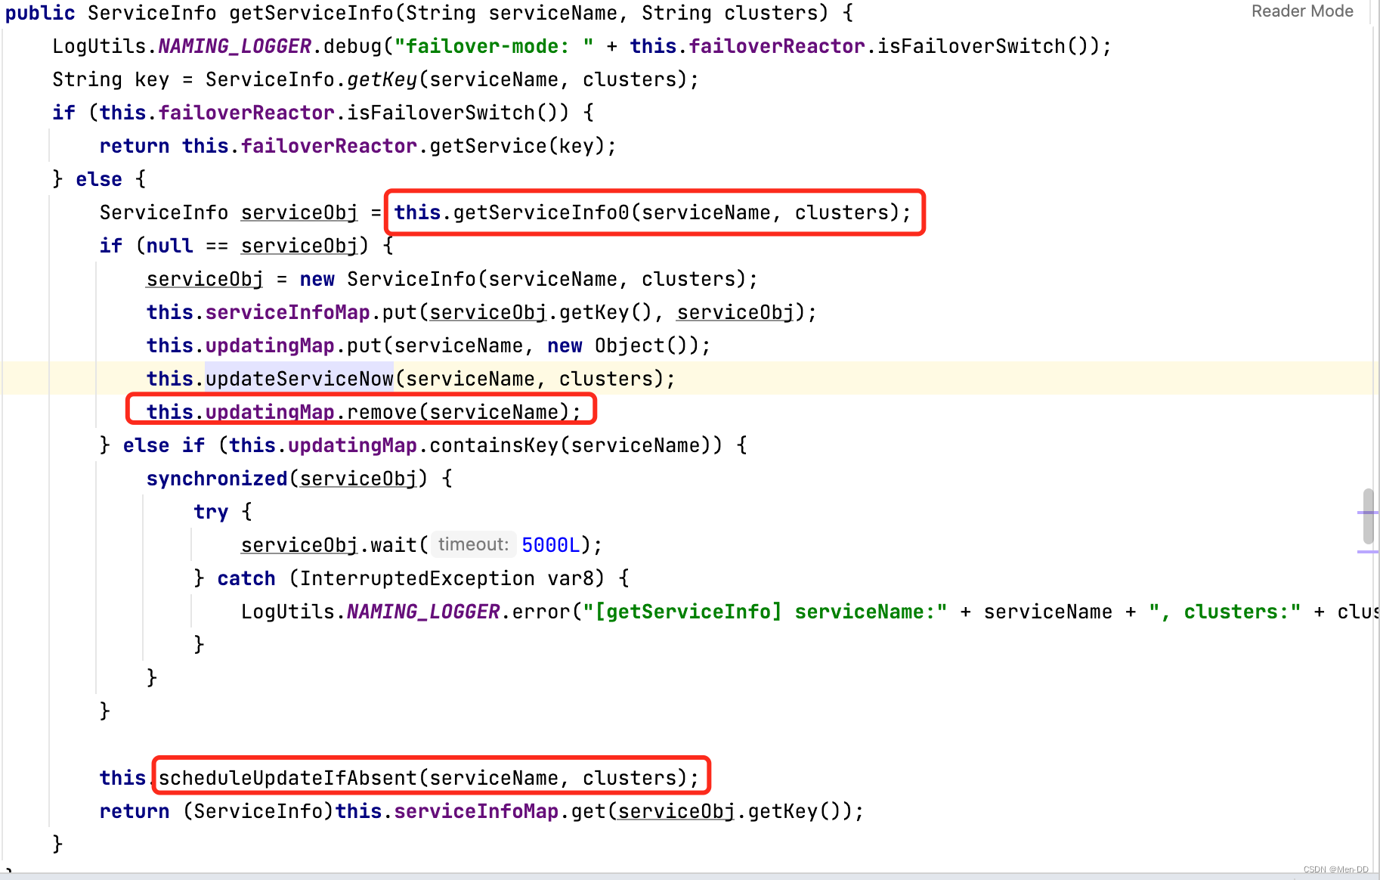Click the null keyword in the if check
Image resolution: width=1380 pixels, height=880 pixels.
click(x=170, y=246)
